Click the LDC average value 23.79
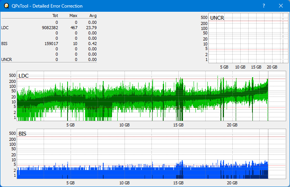 [91, 28]
